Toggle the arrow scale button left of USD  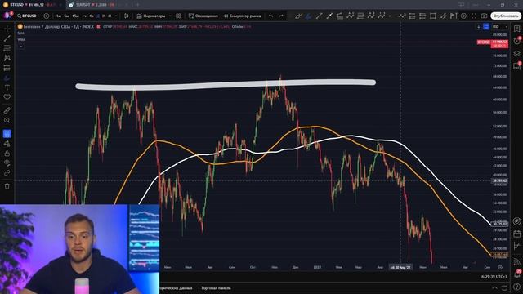point(479,27)
